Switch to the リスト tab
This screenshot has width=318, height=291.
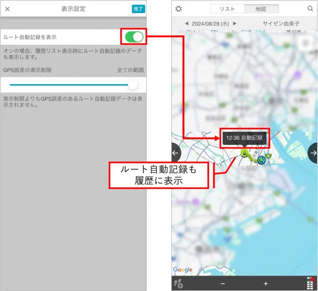[x=228, y=9]
